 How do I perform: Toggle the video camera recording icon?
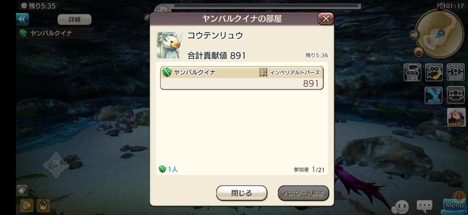coord(434,73)
